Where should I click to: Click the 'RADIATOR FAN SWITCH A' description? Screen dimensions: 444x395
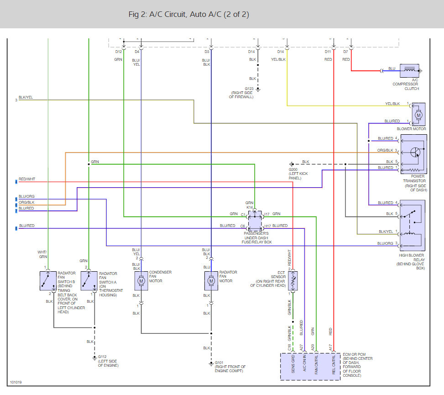111,284
